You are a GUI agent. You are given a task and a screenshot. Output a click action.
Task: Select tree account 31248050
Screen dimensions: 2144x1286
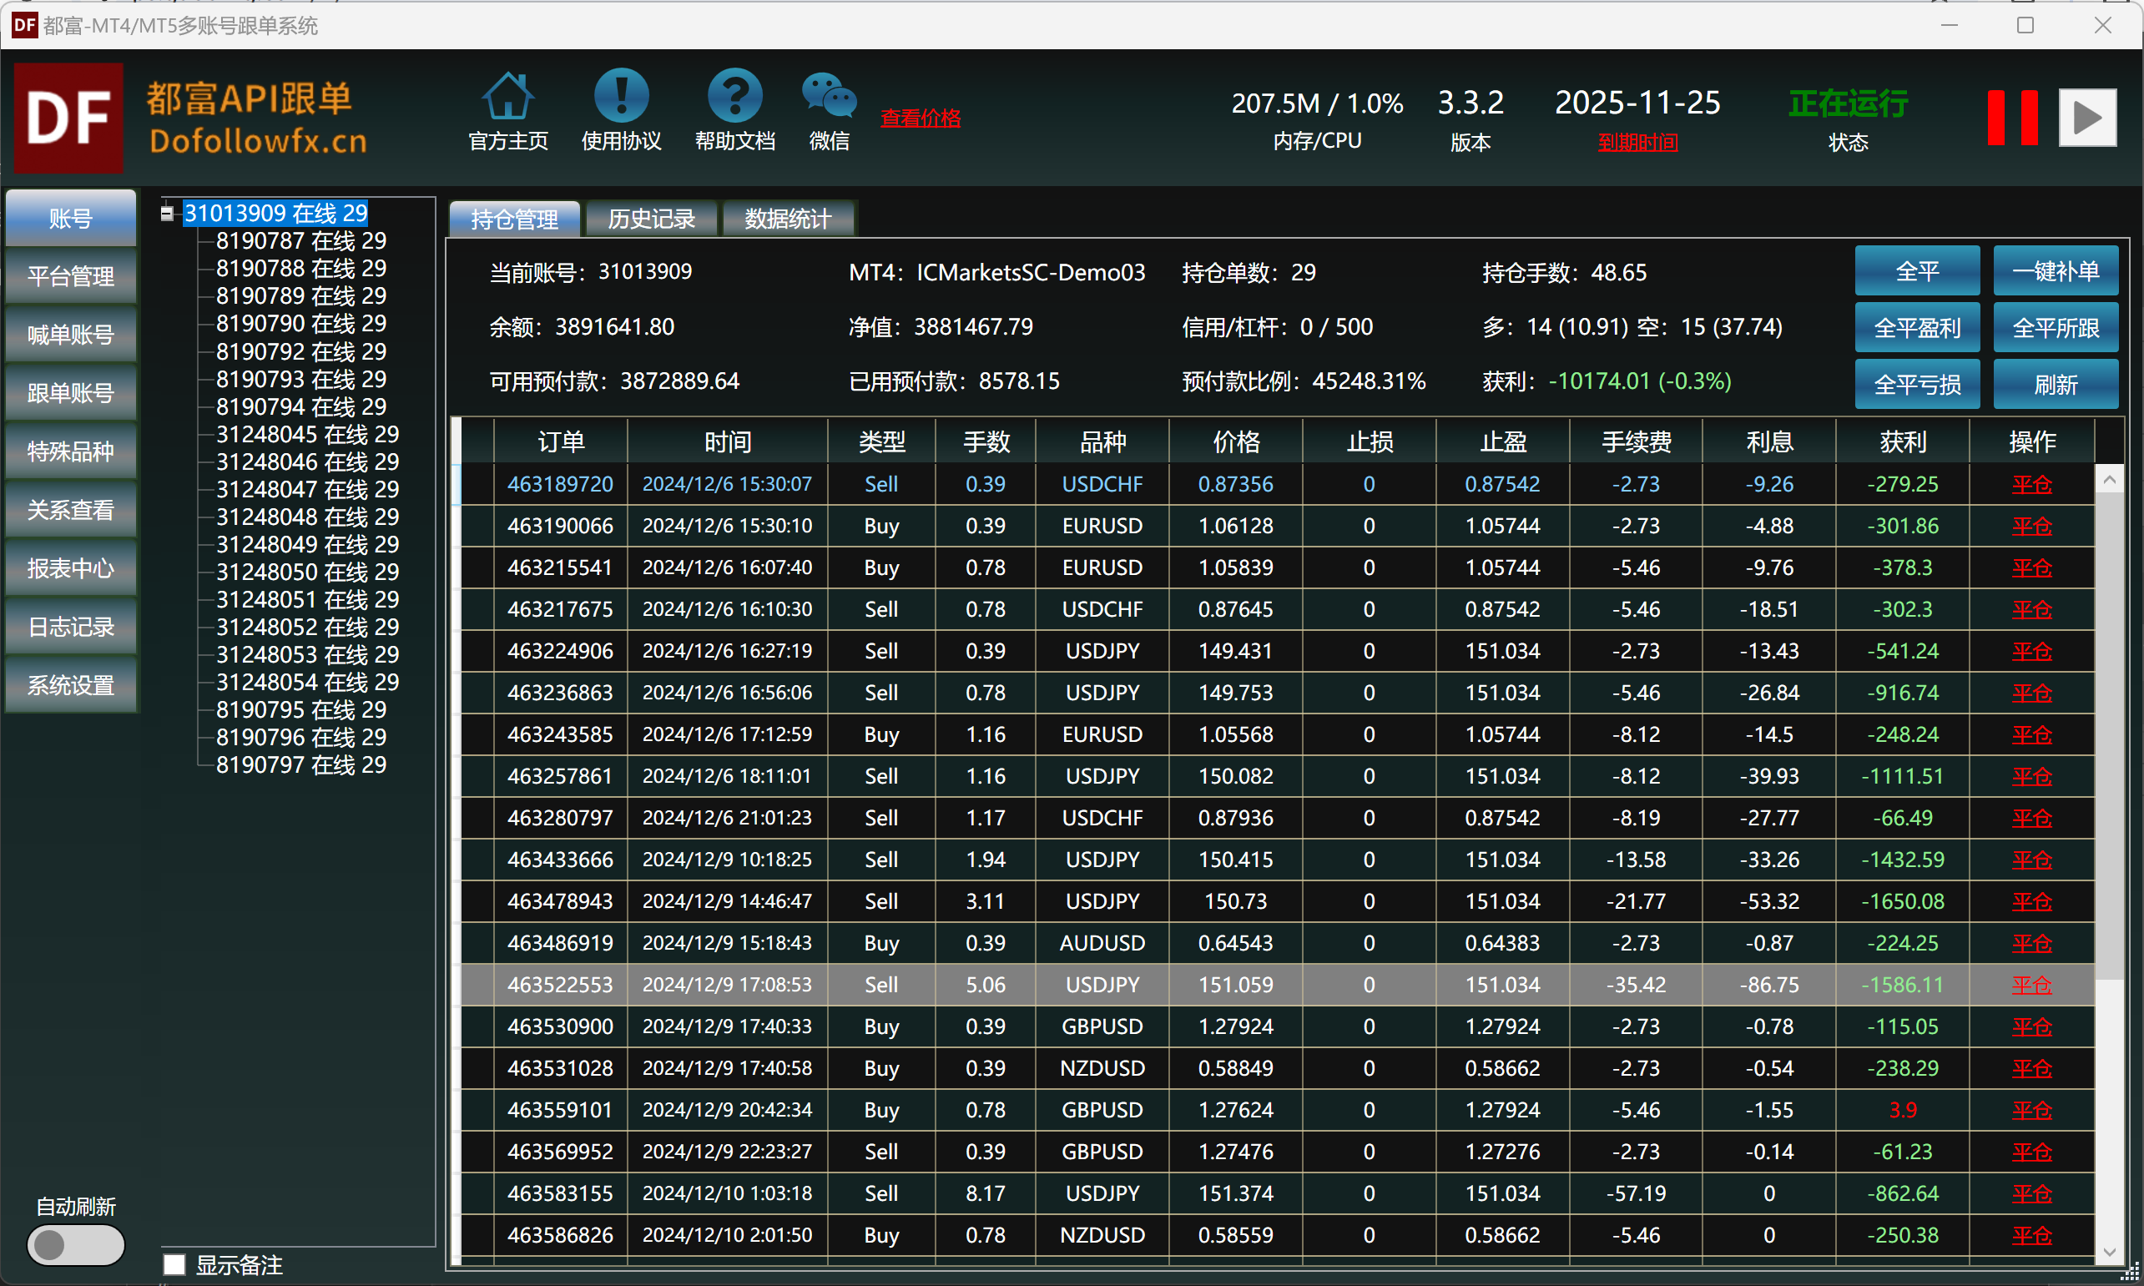[x=307, y=572]
